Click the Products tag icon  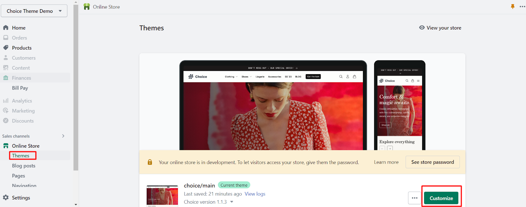pyautogui.click(x=6, y=48)
